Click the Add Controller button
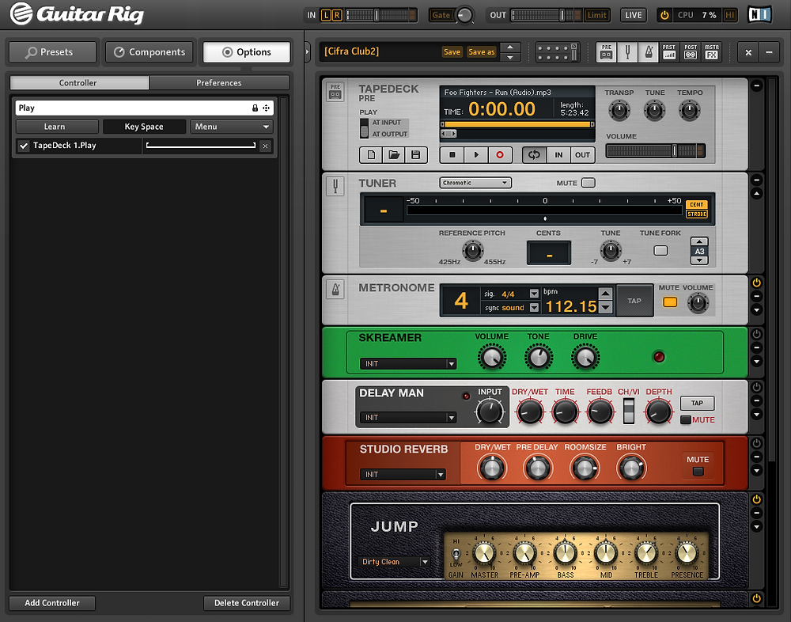 coord(52,603)
